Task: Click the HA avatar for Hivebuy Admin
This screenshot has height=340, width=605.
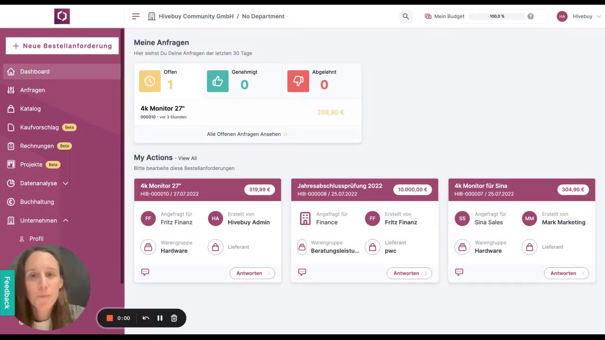Action: coord(216,218)
